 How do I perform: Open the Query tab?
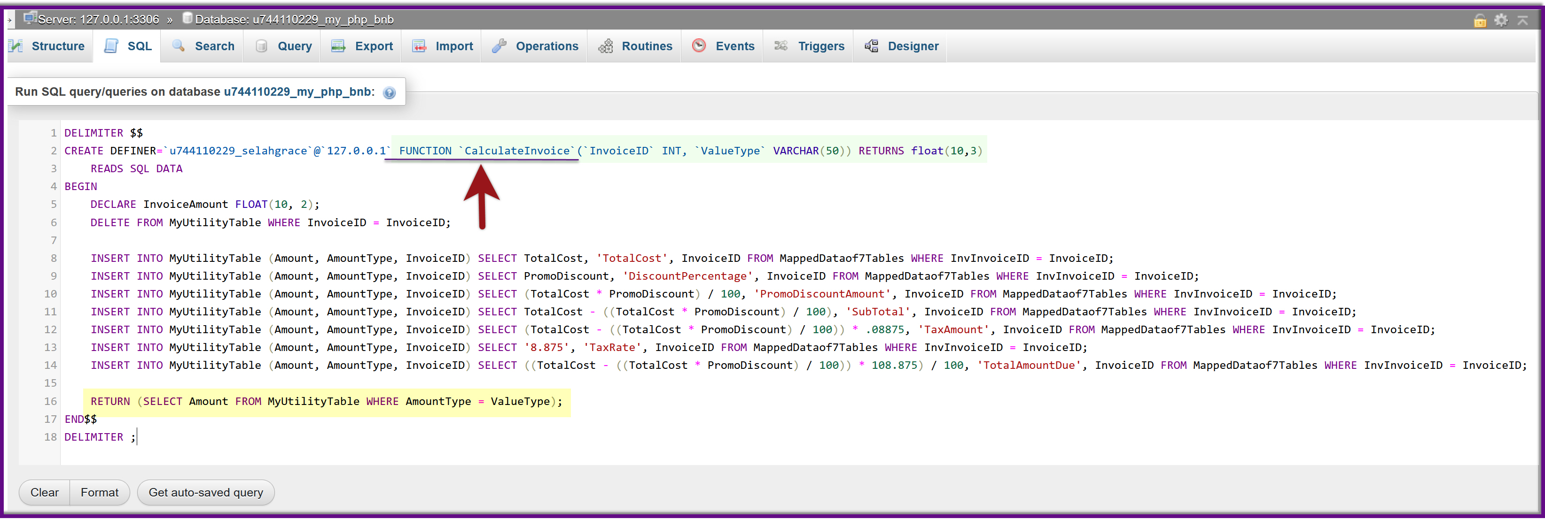pos(284,46)
